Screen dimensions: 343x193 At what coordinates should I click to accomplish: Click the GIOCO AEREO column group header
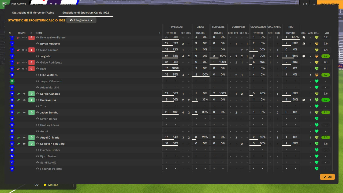[258, 27]
